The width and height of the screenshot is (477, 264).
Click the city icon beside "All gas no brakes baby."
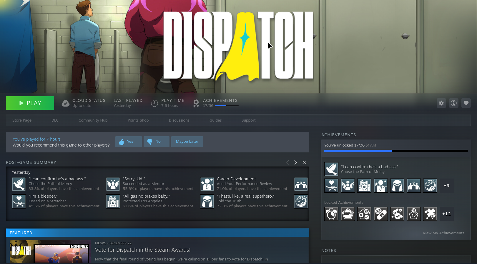coord(113,201)
